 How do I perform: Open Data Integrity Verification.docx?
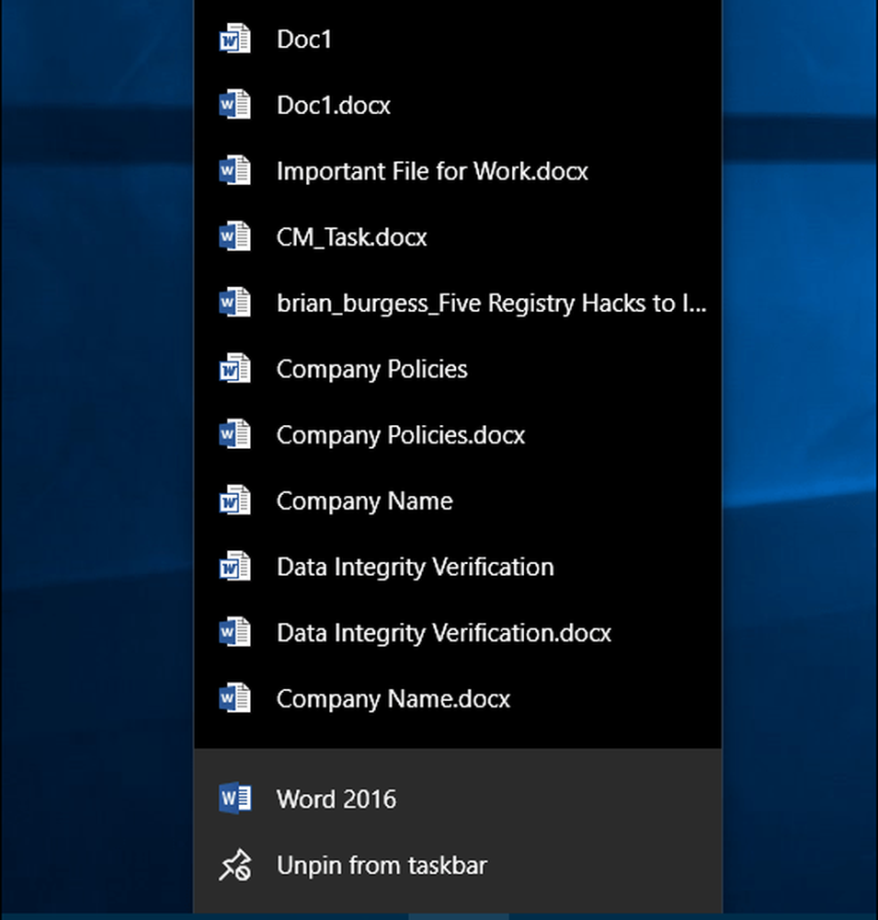click(x=443, y=633)
